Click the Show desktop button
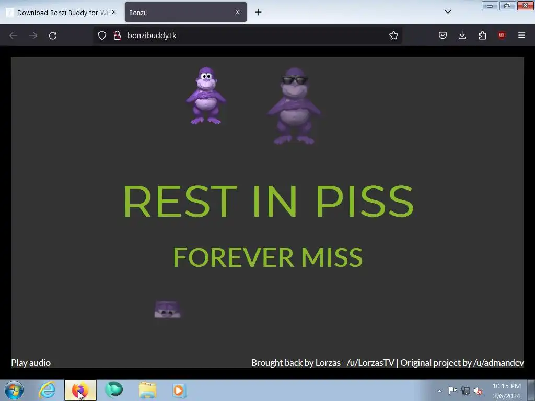This screenshot has height=401, width=535. [531, 391]
